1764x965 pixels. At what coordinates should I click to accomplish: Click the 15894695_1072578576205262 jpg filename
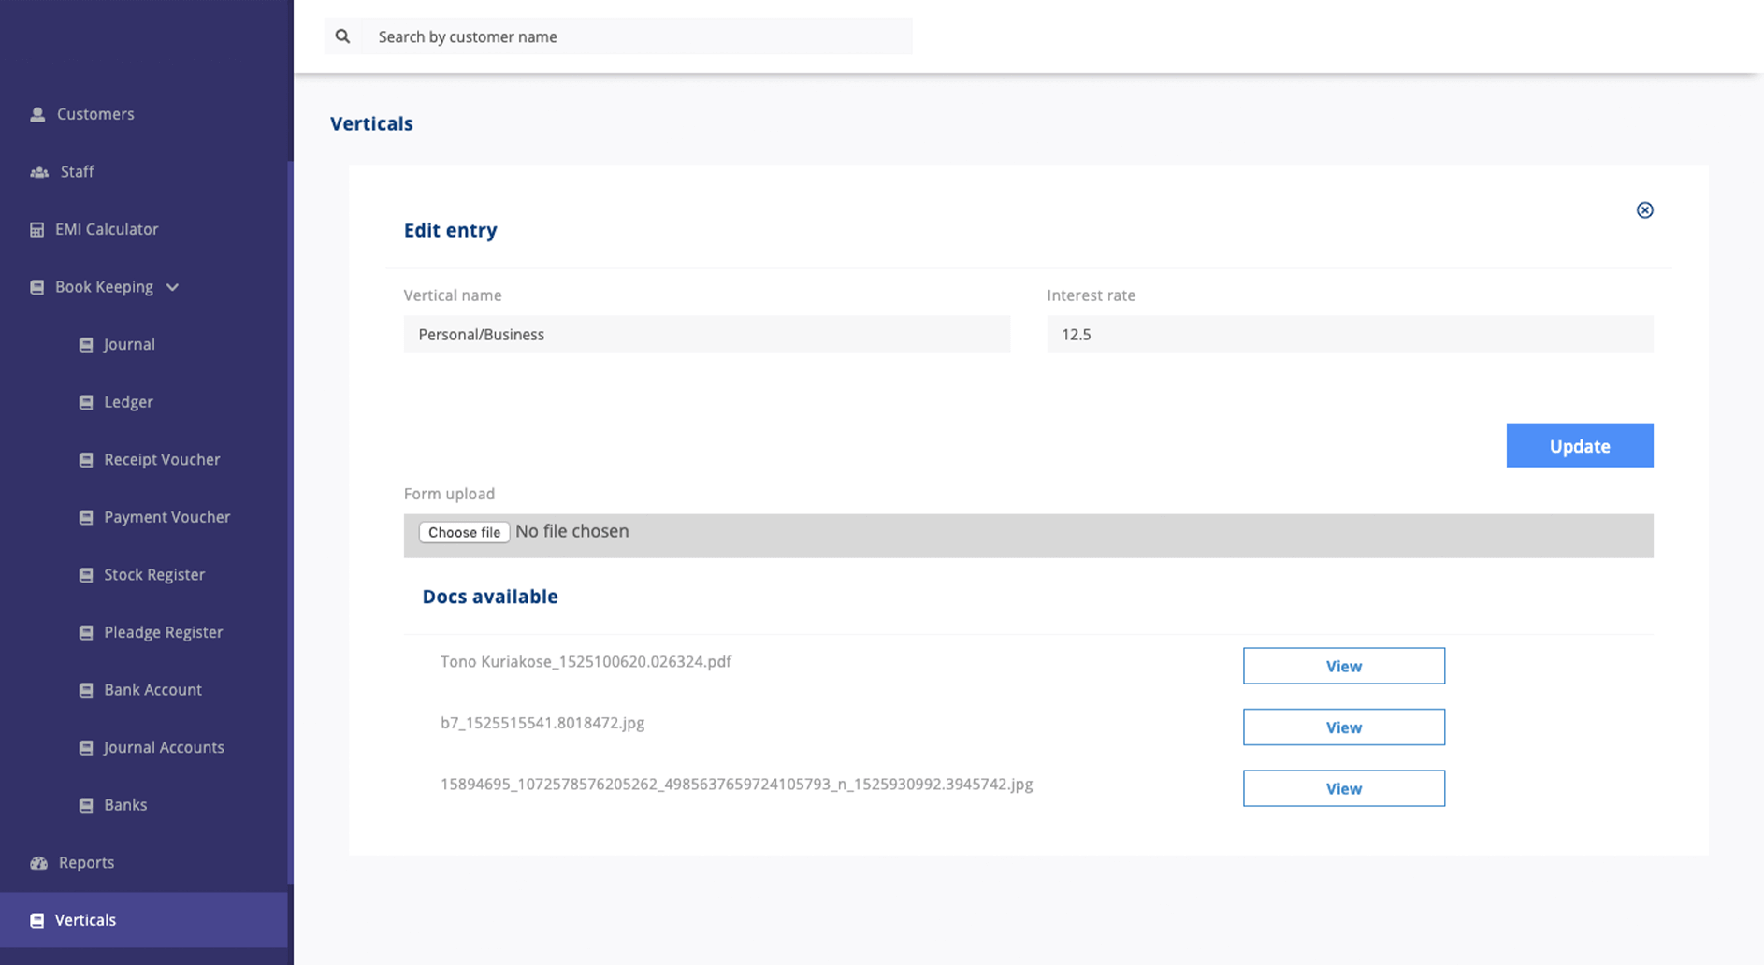[736, 785]
